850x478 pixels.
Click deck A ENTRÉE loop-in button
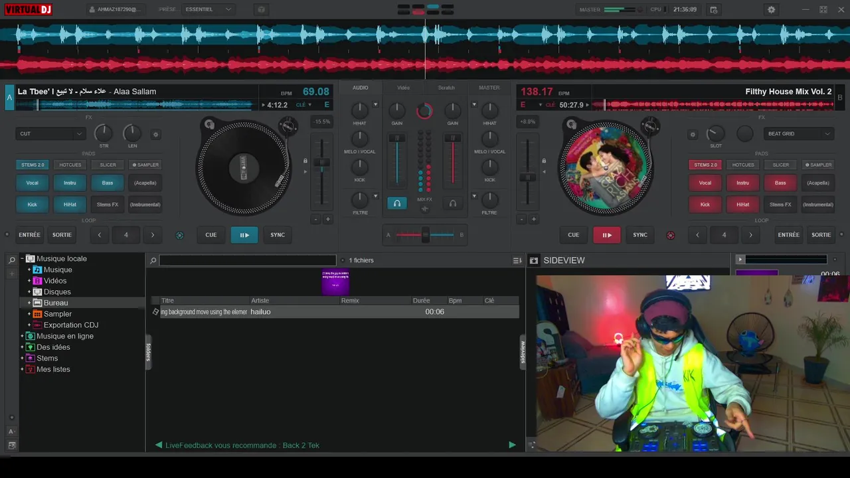(29, 235)
